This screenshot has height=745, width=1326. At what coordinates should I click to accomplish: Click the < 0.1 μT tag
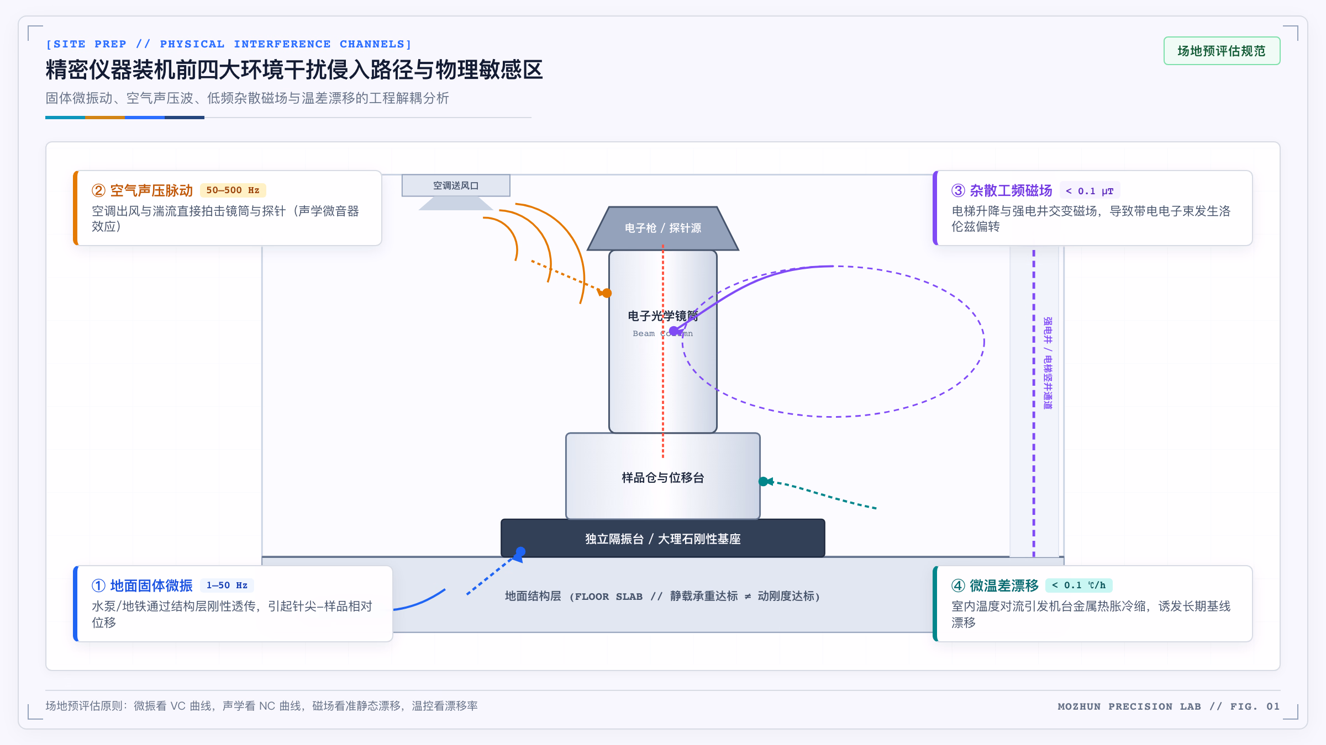click(1090, 191)
